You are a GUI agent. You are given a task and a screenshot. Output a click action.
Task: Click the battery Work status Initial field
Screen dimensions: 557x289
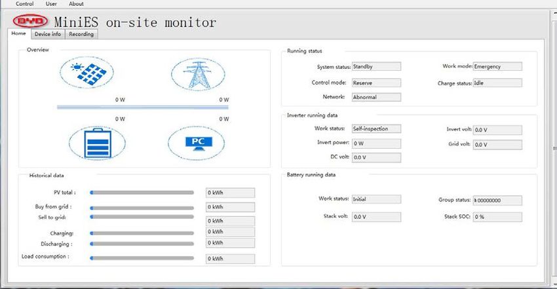(x=377, y=199)
